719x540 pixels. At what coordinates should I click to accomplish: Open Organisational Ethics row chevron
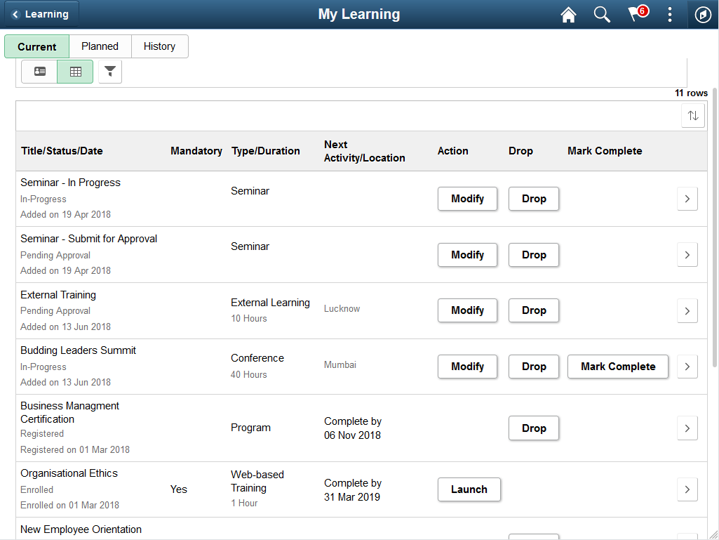[x=687, y=489]
